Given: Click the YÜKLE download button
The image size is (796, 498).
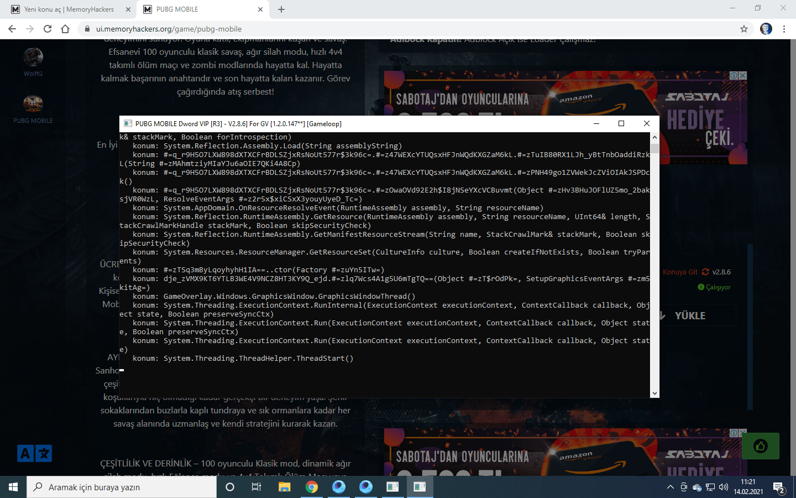Looking at the screenshot, I should click(690, 316).
